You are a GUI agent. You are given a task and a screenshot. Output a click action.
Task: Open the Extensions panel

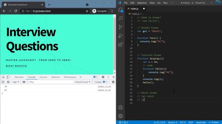pyautogui.click(x=120, y=44)
